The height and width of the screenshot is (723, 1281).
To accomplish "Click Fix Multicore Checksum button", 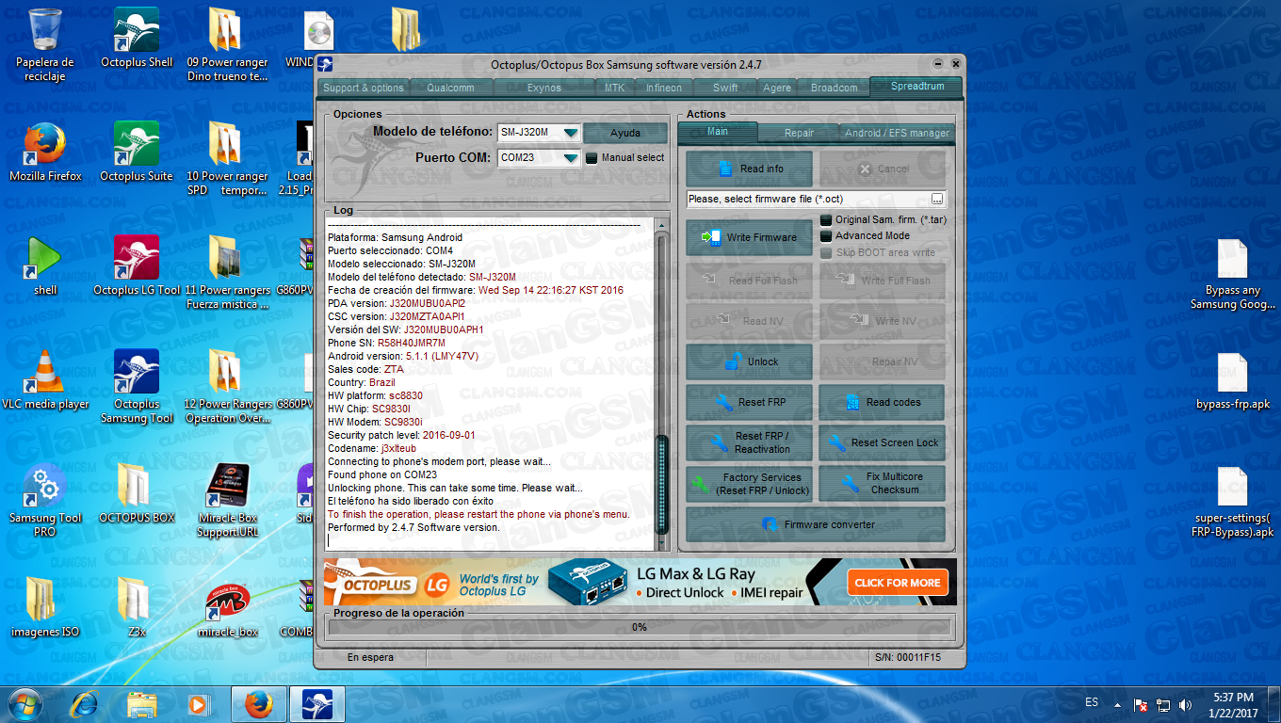I will 882,484.
